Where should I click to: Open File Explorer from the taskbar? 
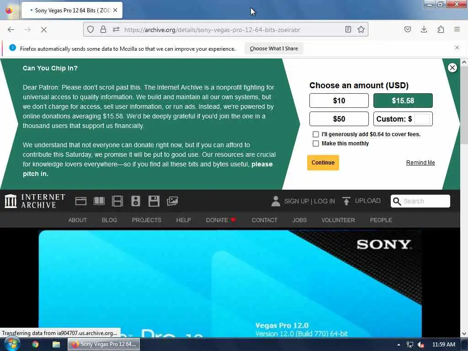pyautogui.click(x=56, y=345)
